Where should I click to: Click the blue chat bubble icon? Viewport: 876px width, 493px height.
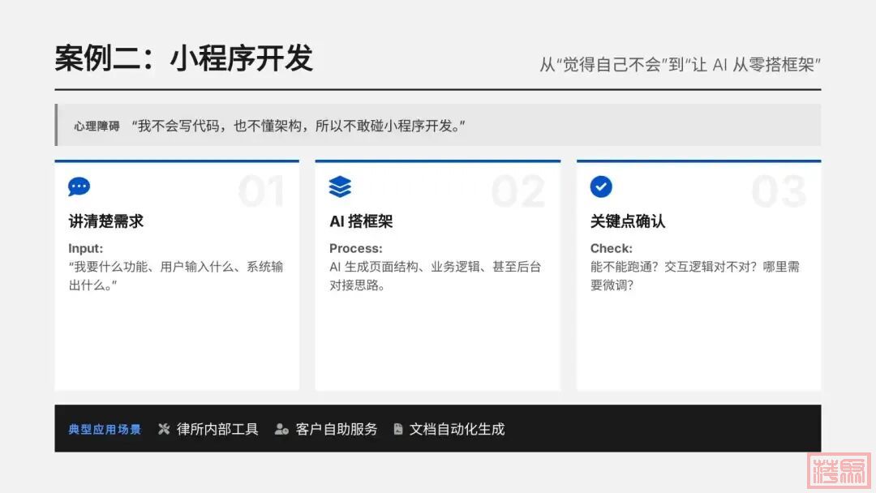[x=79, y=187]
